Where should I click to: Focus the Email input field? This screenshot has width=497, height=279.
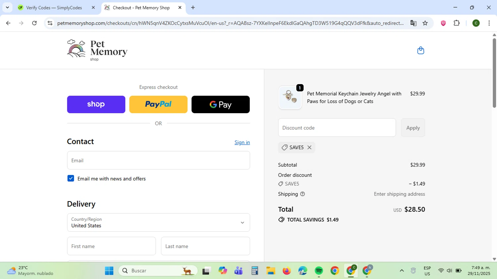point(158,161)
